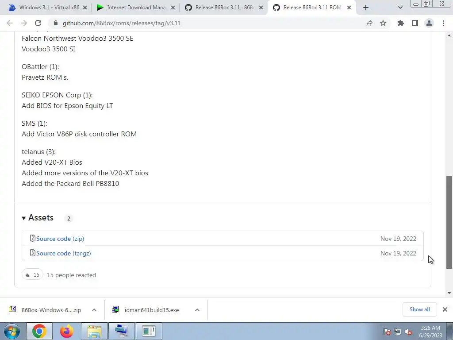Click the 'Added V20-XT Bios' text line
The image size is (453, 340).
(x=52, y=162)
